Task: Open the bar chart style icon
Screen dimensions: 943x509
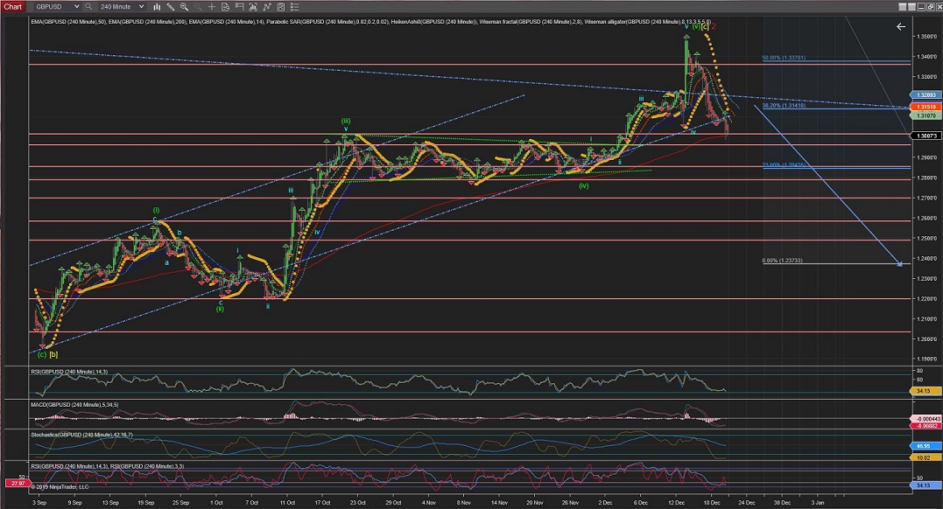Action: pyautogui.click(x=158, y=6)
